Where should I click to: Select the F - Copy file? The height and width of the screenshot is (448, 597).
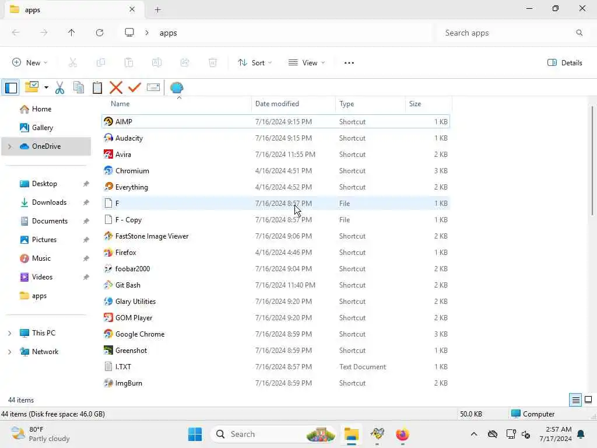(x=276, y=220)
